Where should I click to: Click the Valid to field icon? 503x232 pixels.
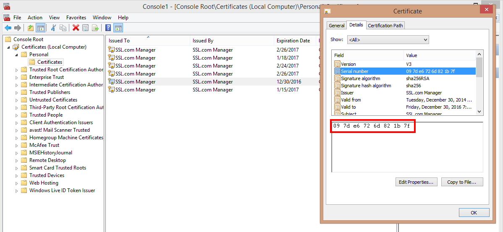[337, 107]
